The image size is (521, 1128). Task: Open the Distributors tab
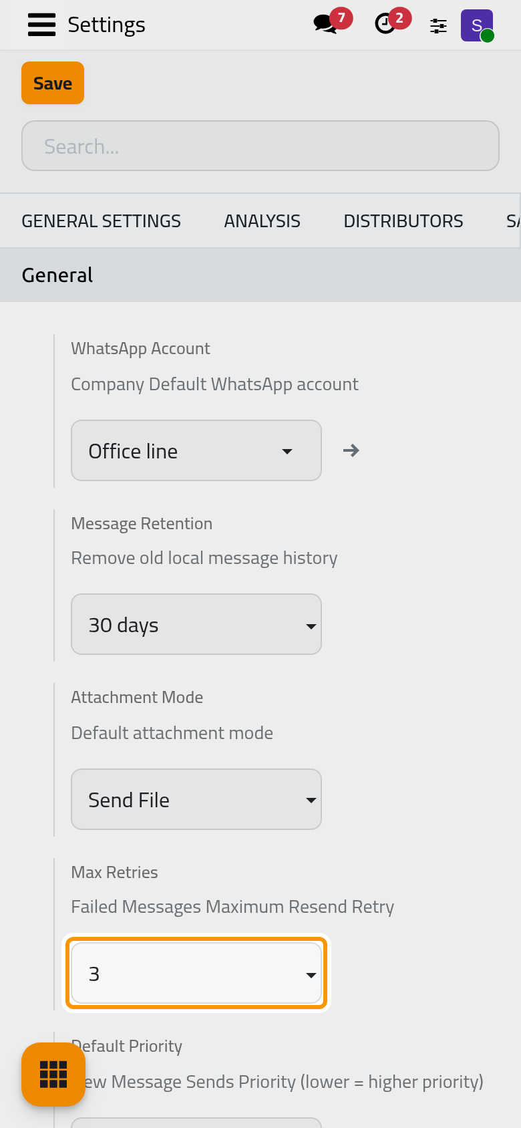click(x=403, y=221)
